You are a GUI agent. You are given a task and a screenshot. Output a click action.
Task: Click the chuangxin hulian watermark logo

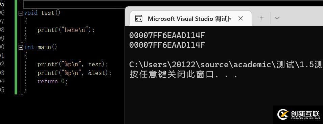pyautogui.click(x=298, y=114)
